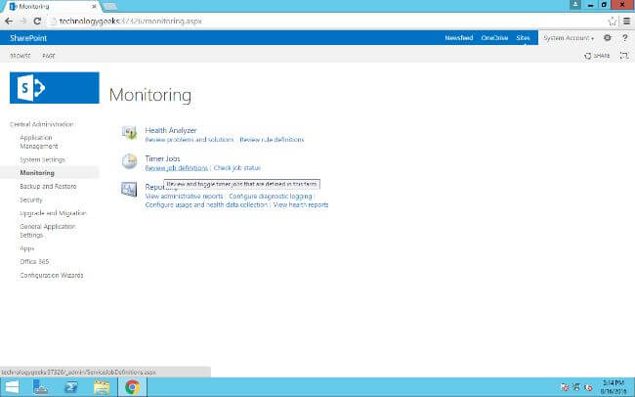The image size is (635, 397).
Task: Click the Monitoring page title
Action: [150, 95]
